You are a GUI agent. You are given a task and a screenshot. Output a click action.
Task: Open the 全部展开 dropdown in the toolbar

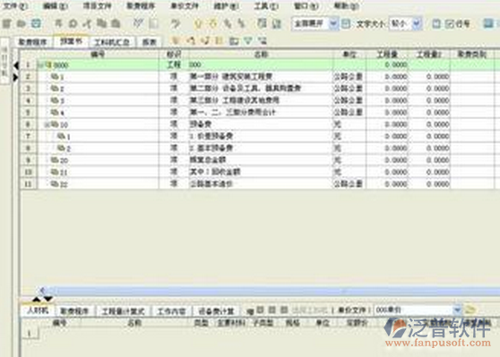click(x=333, y=23)
